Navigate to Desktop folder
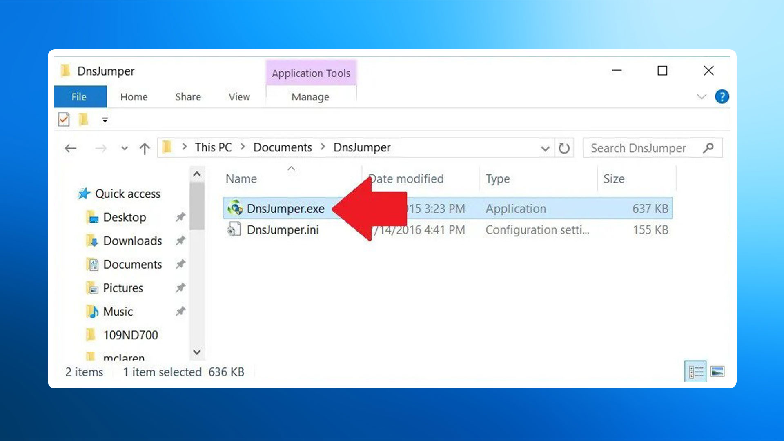The width and height of the screenshot is (784, 441). [124, 217]
